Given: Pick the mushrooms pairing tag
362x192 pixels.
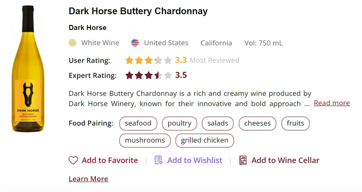Looking at the screenshot, I should click(145, 141).
